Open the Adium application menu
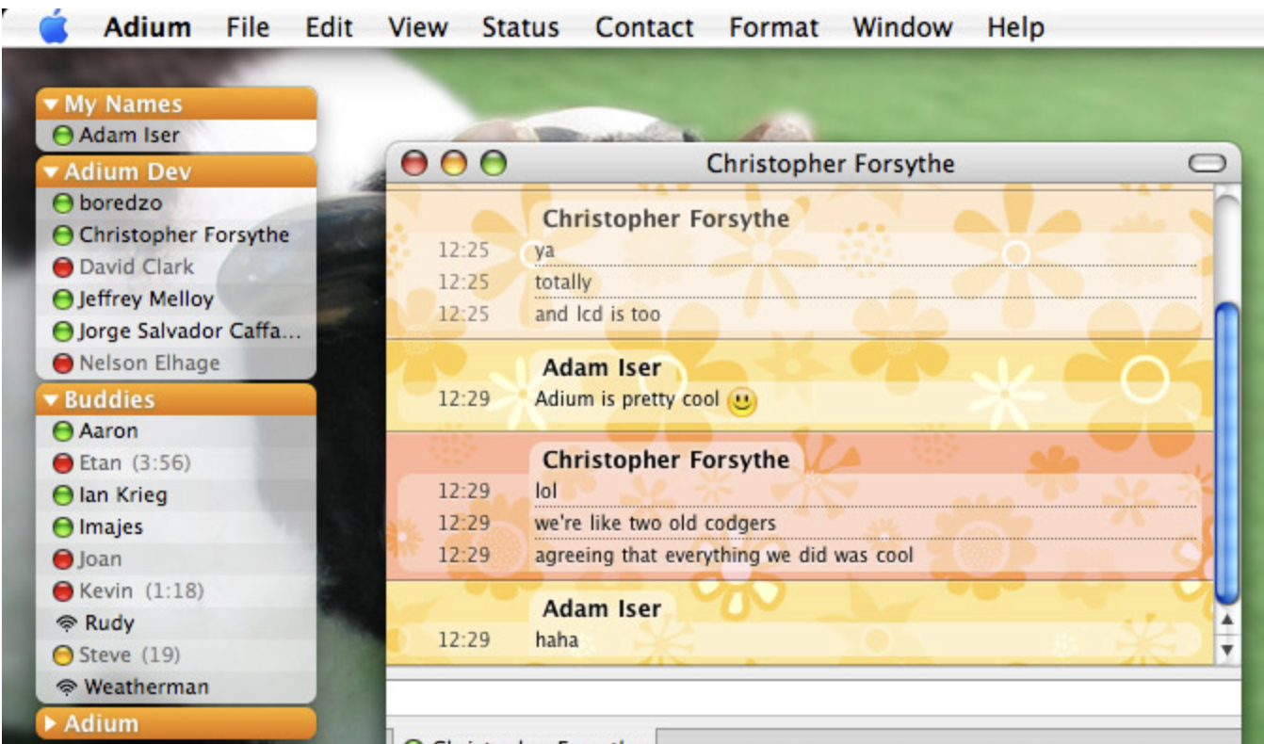The width and height of the screenshot is (1264, 744). 147,27
